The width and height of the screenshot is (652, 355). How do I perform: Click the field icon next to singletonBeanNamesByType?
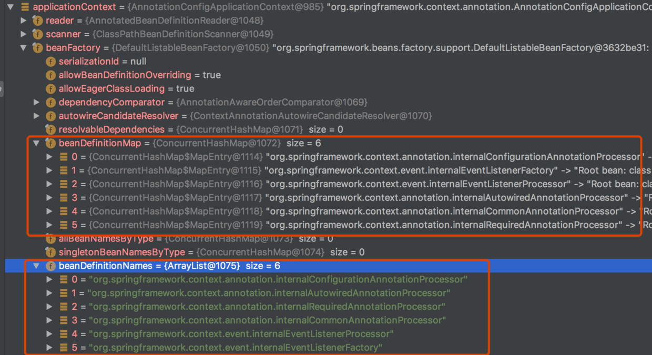point(50,252)
